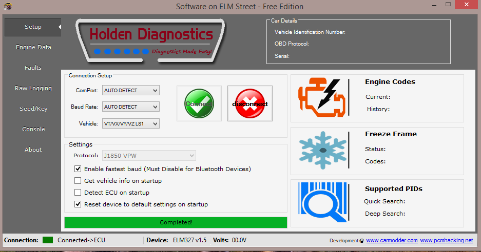Image resolution: width=481 pixels, height=252 pixels.
Task: Open the Protocol J1850 VPW dropdown
Action: [x=149, y=156]
